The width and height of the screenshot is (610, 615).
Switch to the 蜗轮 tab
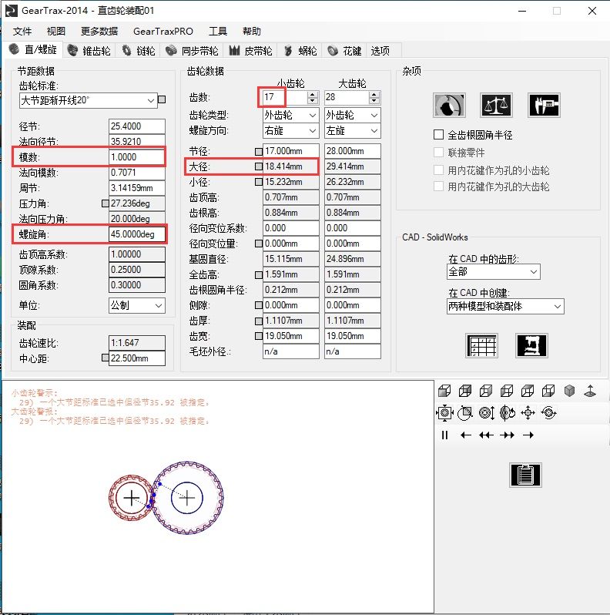pos(300,51)
